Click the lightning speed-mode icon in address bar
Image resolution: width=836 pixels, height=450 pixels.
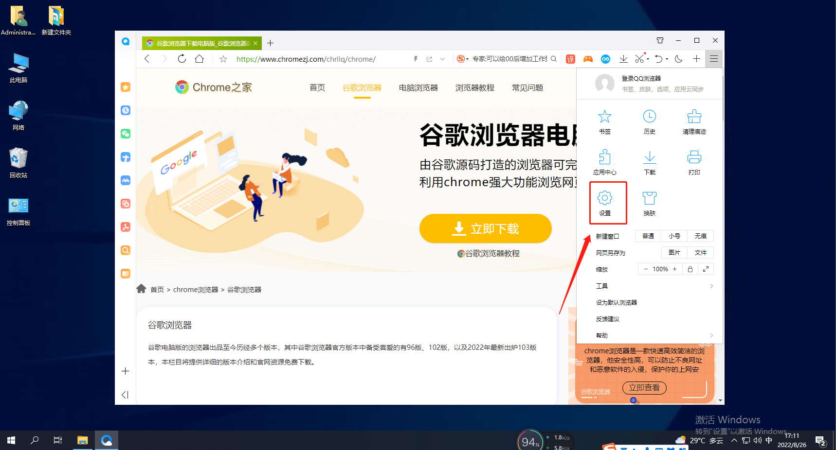click(416, 59)
